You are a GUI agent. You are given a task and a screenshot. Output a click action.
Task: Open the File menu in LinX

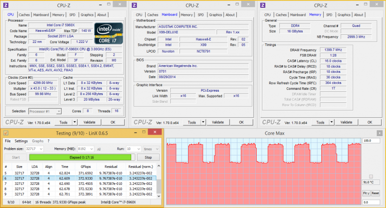7,141
